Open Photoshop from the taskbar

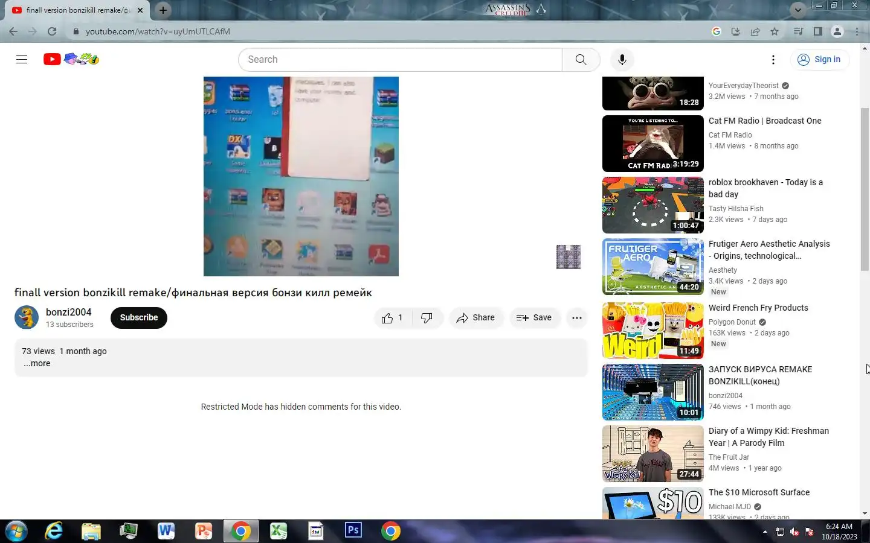pos(353,531)
